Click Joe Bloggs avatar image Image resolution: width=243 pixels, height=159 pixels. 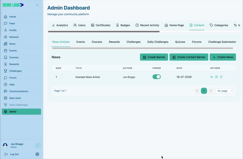click(x=5, y=146)
